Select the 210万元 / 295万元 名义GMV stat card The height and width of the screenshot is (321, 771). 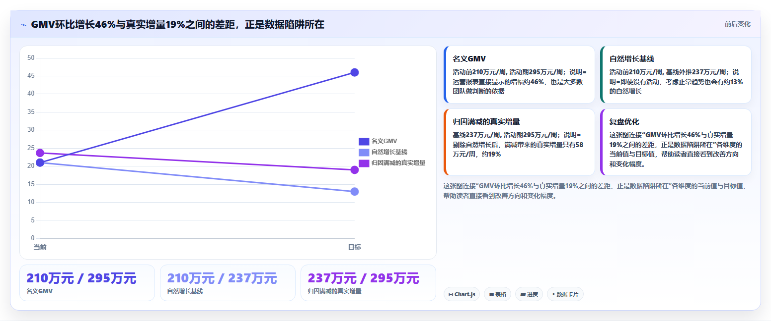(x=87, y=283)
